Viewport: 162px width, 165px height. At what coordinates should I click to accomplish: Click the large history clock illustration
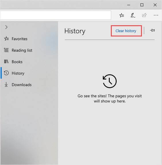110,81
